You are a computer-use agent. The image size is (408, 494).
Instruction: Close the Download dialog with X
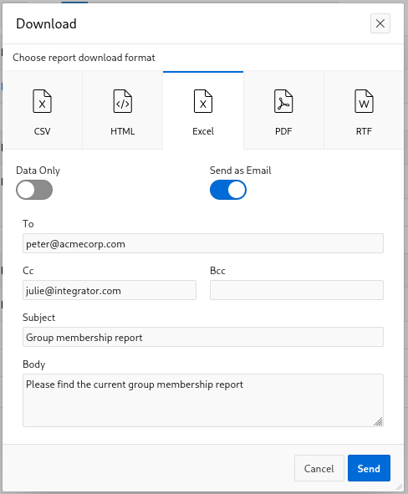(380, 23)
